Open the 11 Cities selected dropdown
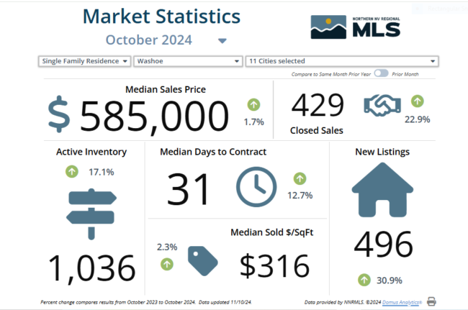Viewport: 468px width, 310px height. 341,61
